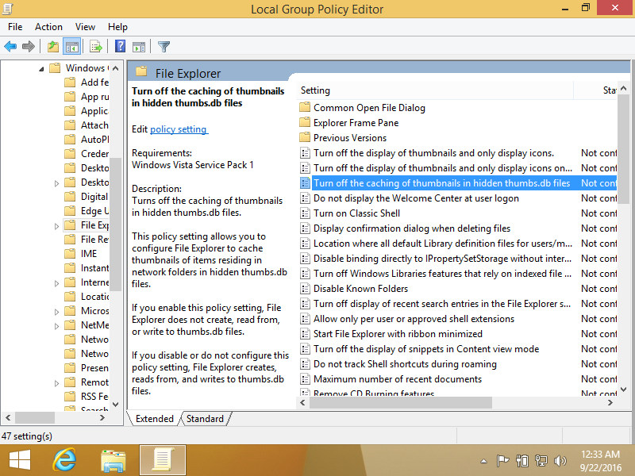
Task: Click the Action Center flag tray icon
Action: 502,461
